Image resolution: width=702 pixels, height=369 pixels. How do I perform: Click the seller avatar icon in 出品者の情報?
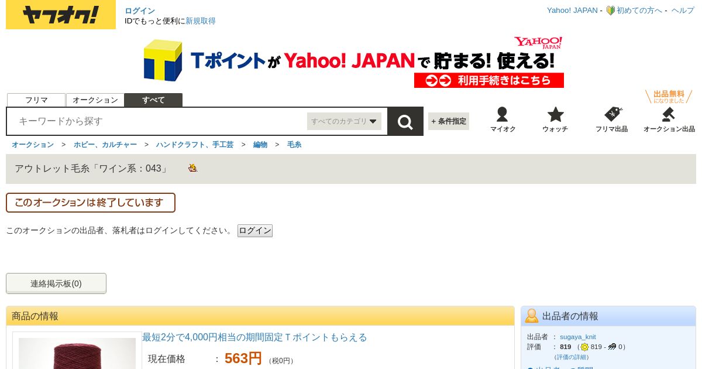tap(531, 316)
